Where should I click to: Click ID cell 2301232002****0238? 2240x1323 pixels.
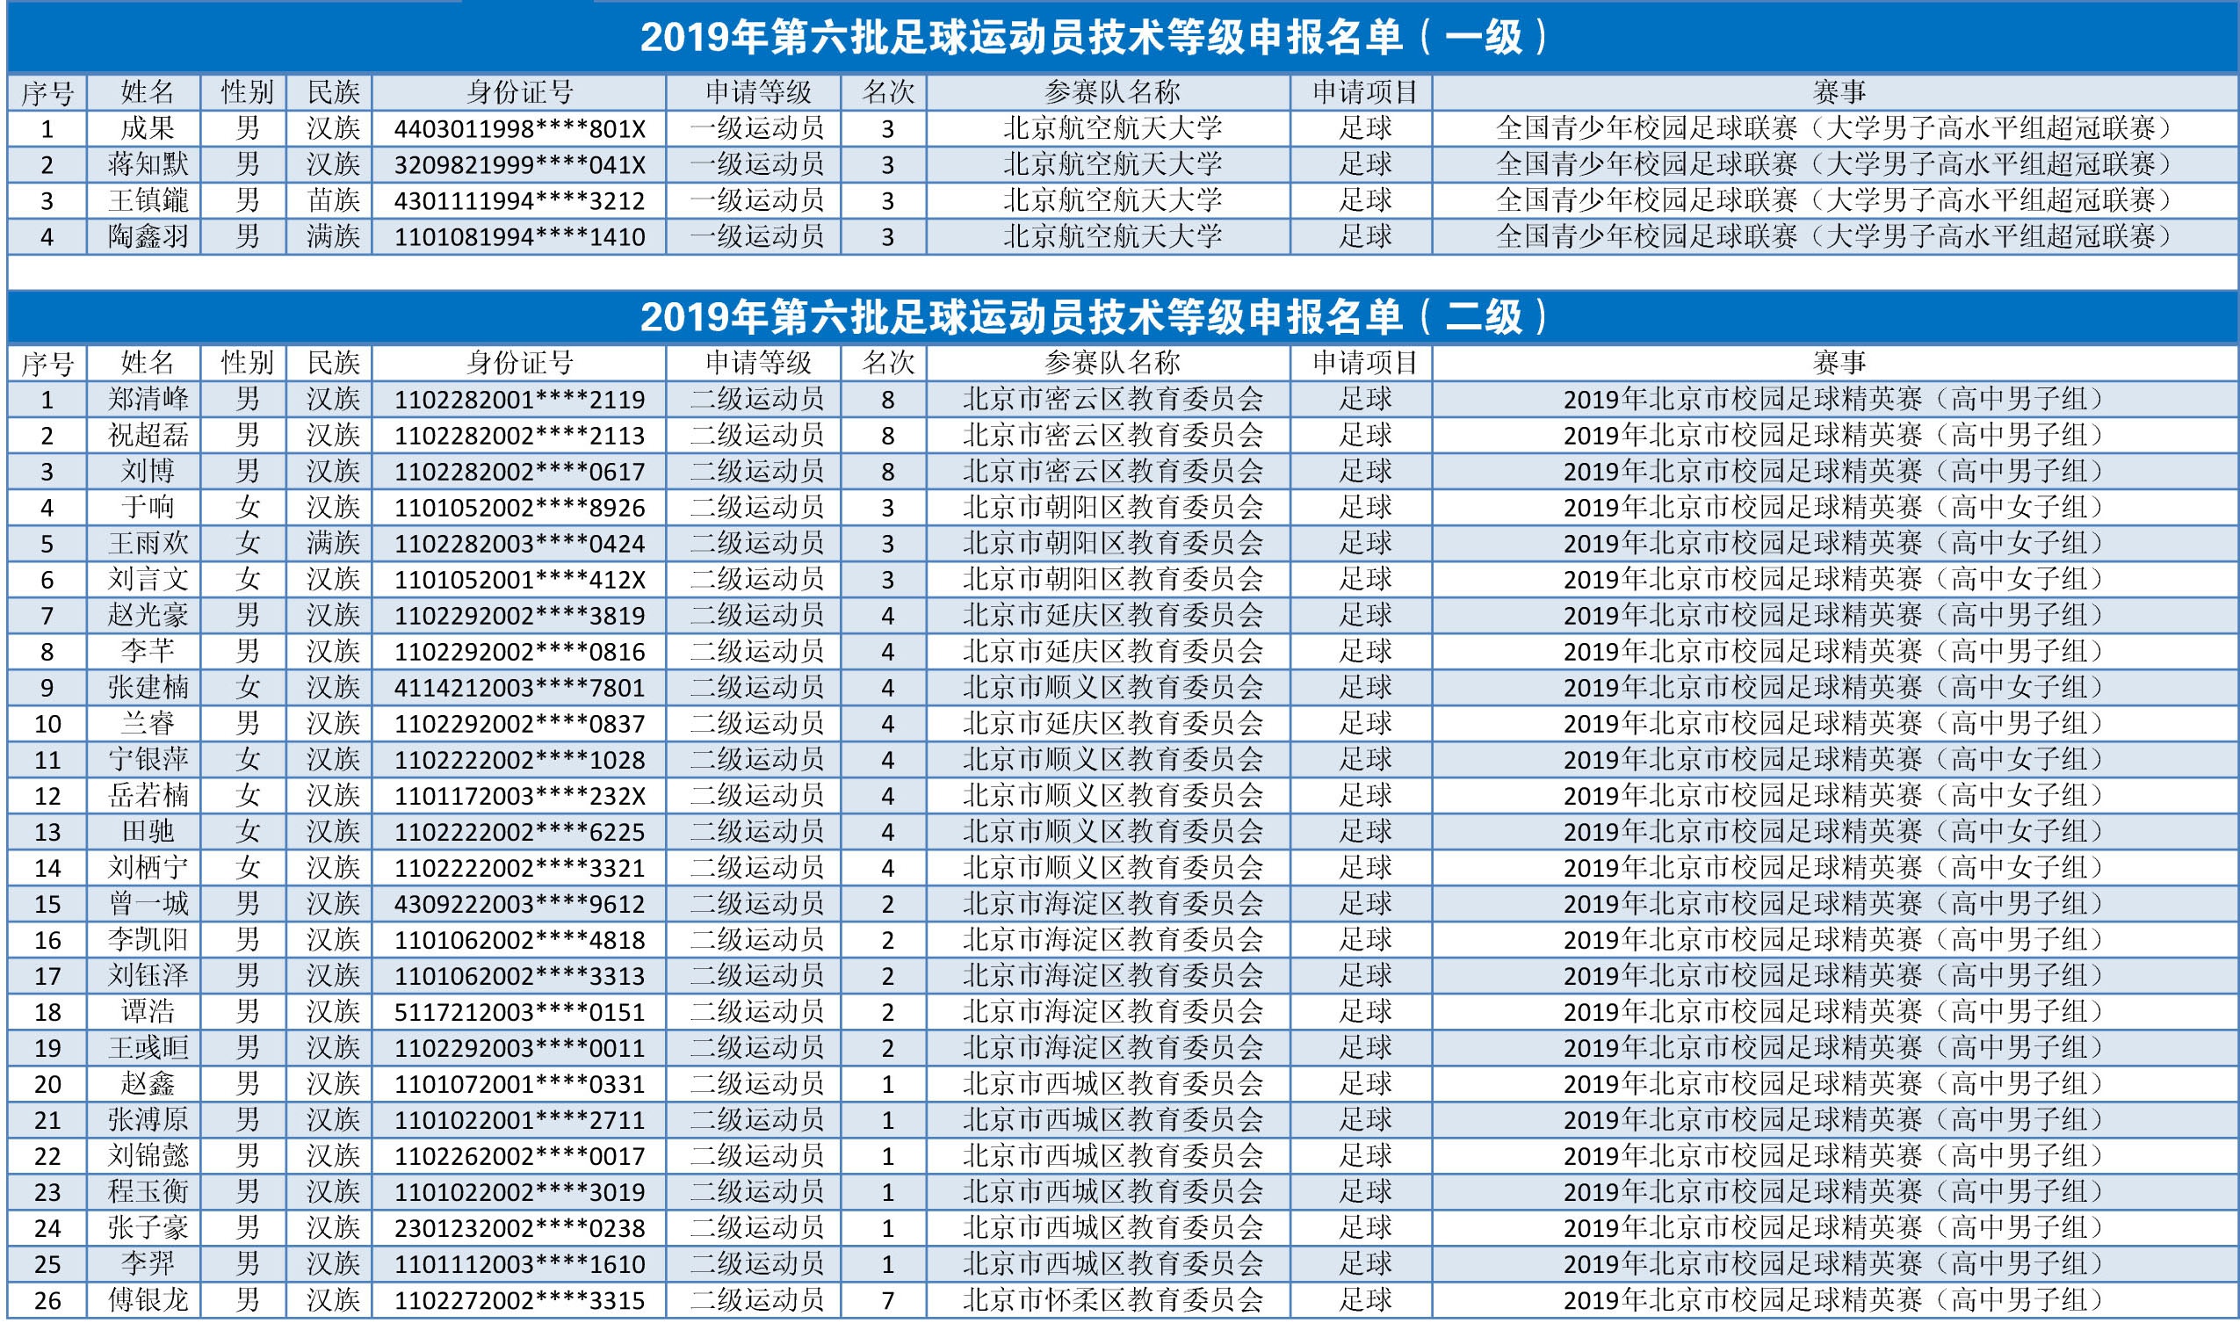(x=520, y=1228)
